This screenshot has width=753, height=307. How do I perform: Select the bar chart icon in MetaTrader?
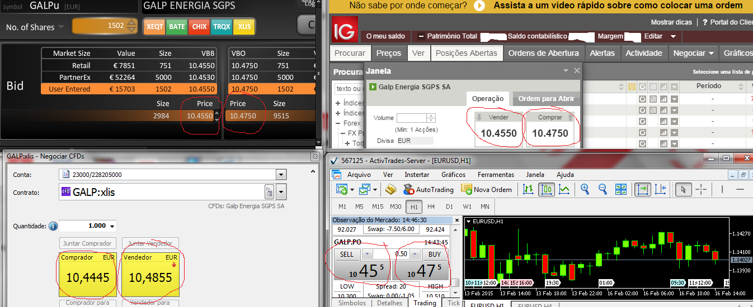(x=528, y=189)
